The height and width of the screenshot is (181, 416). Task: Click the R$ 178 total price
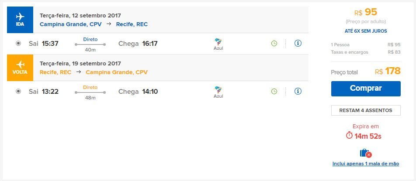pyautogui.click(x=388, y=72)
